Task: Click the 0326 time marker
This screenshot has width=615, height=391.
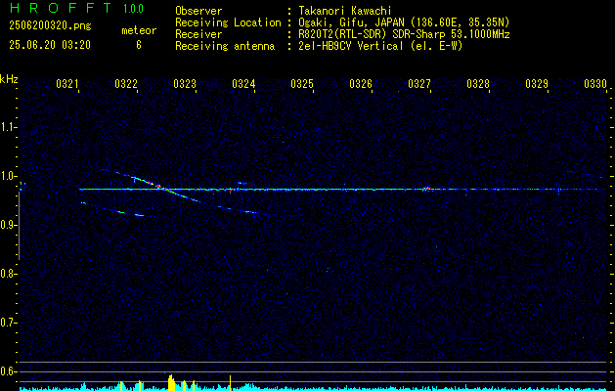Action: click(x=361, y=83)
